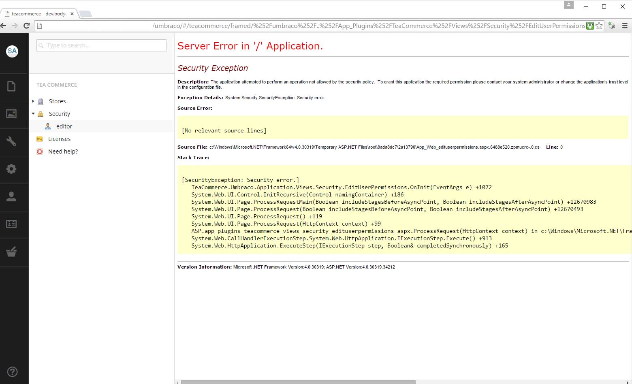632x384 pixels.
Task: Select the Stores tree item
Action: pos(57,101)
